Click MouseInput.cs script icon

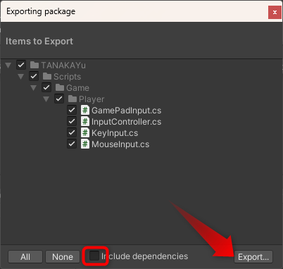[x=85, y=144]
